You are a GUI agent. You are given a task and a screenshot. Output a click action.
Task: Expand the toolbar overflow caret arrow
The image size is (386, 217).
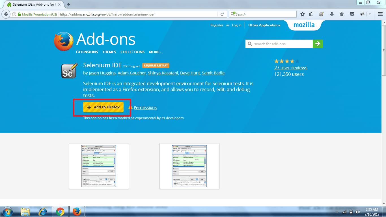point(370,14)
